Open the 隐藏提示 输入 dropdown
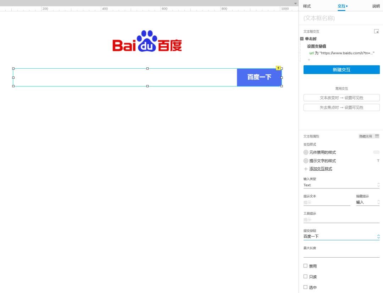 click(x=368, y=203)
